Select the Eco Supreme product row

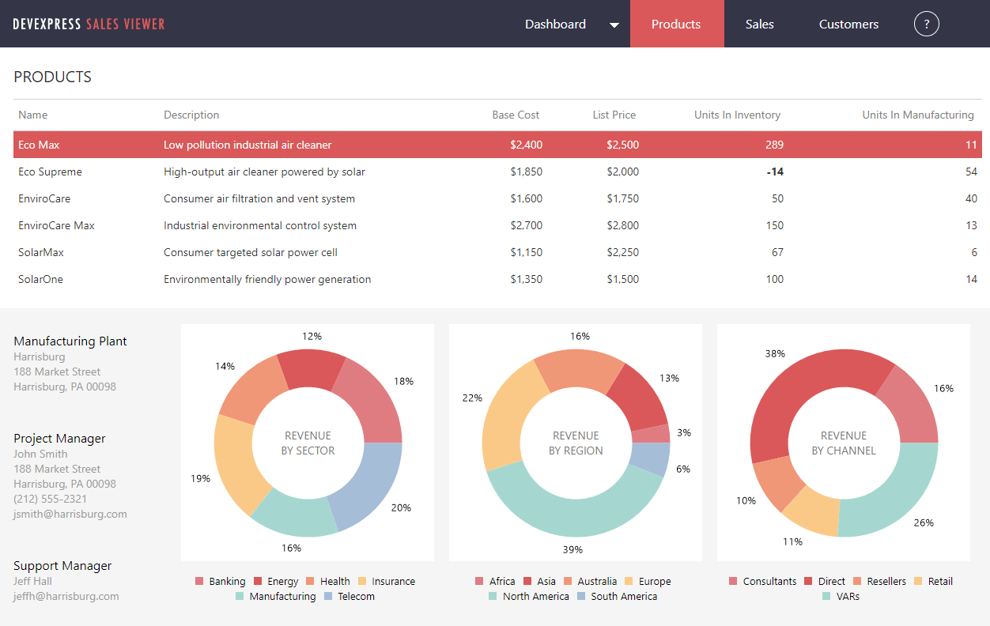tap(316, 172)
